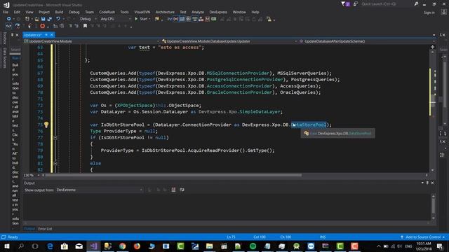The image size is (449, 252).
Task: Open the Task View taskbar icon
Action: pos(35,246)
